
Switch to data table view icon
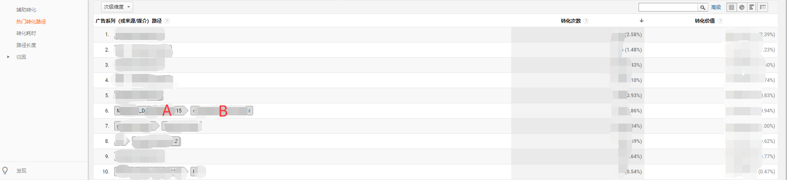[731, 7]
